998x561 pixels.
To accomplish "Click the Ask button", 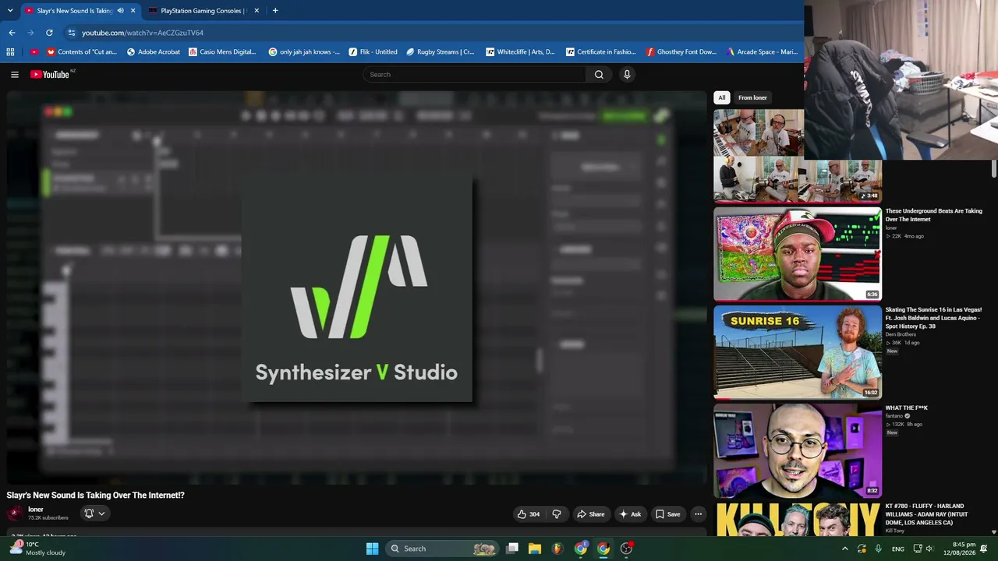I will pos(630,514).
